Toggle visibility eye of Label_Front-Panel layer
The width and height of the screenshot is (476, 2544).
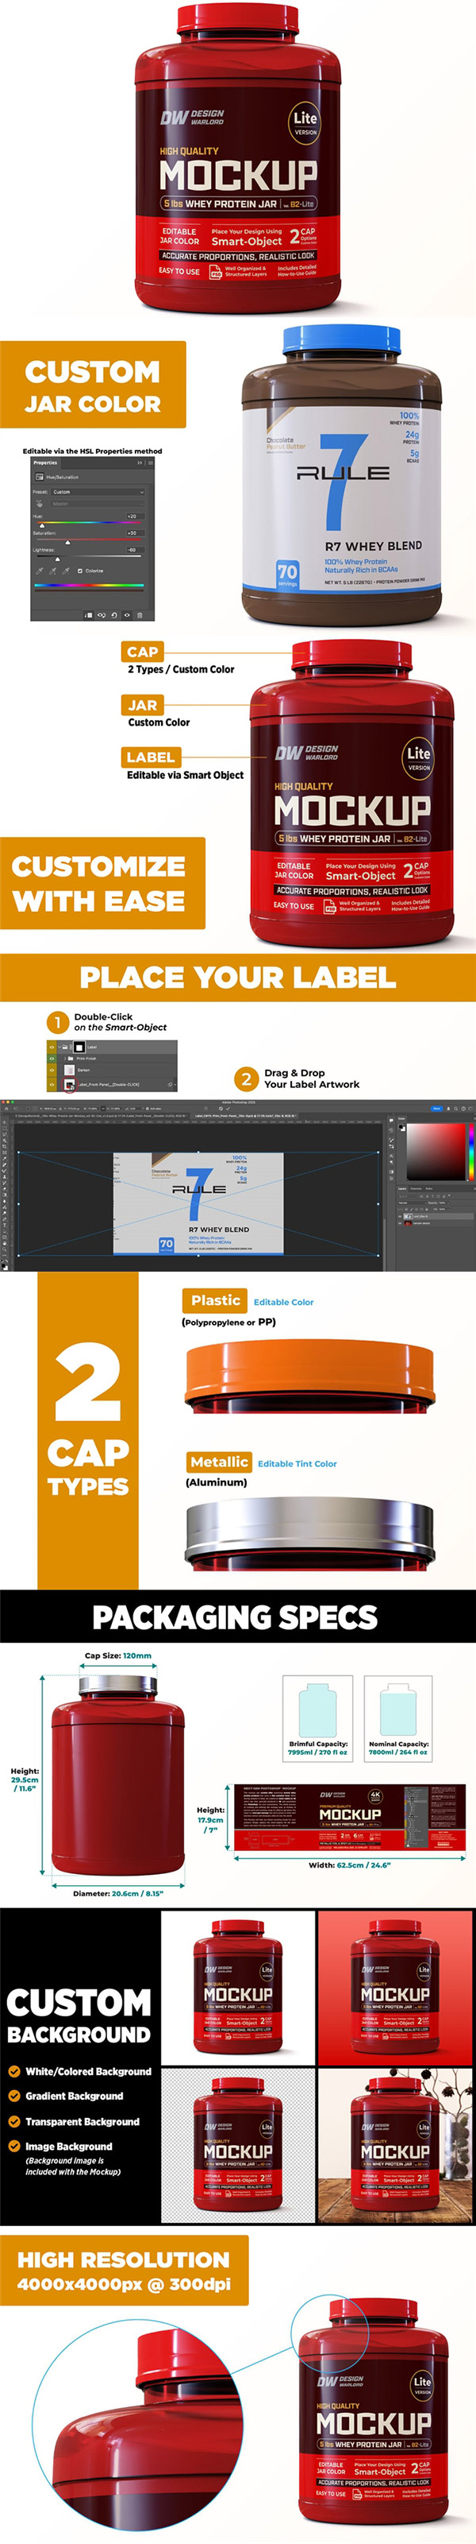[x=52, y=1084]
